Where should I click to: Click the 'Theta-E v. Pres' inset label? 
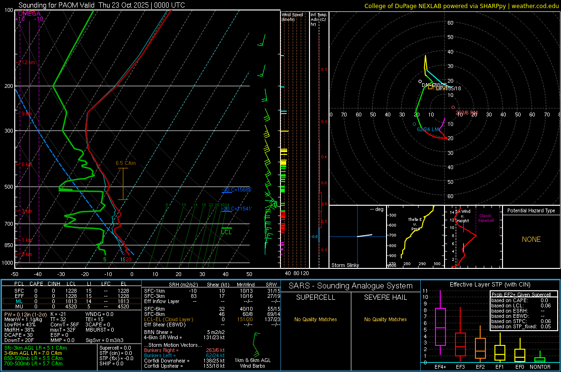coord(415,224)
